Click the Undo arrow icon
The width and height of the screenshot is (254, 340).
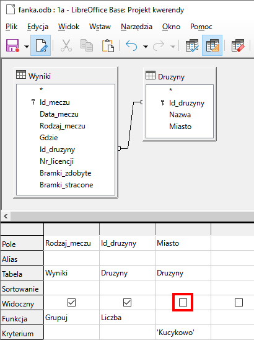(x=131, y=46)
